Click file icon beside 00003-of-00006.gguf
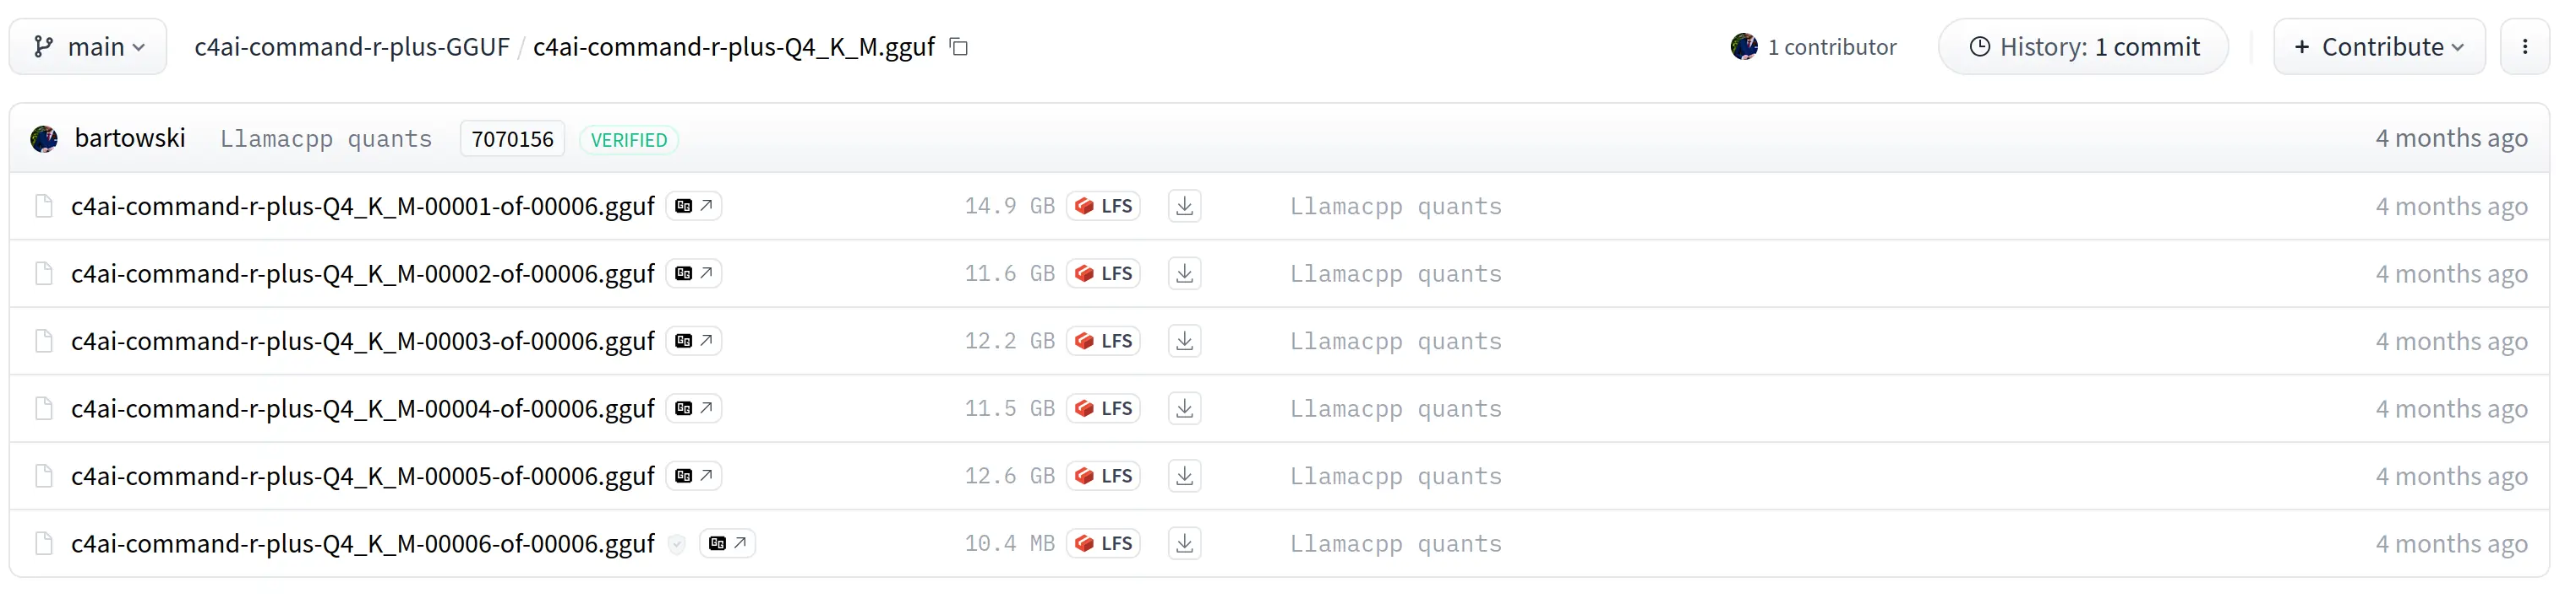This screenshot has width=2576, height=604. point(44,341)
